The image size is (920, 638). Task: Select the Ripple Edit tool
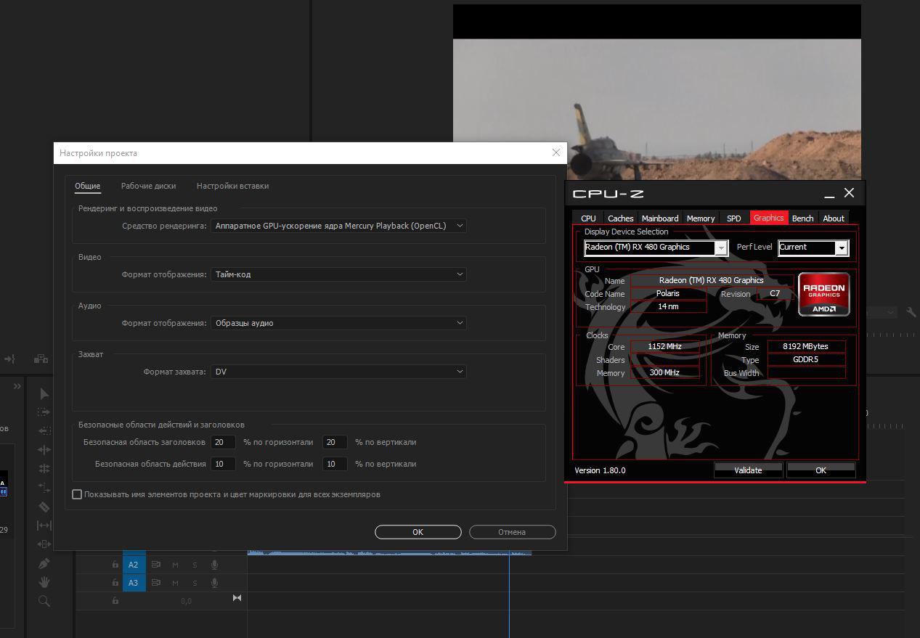(44, 450)
